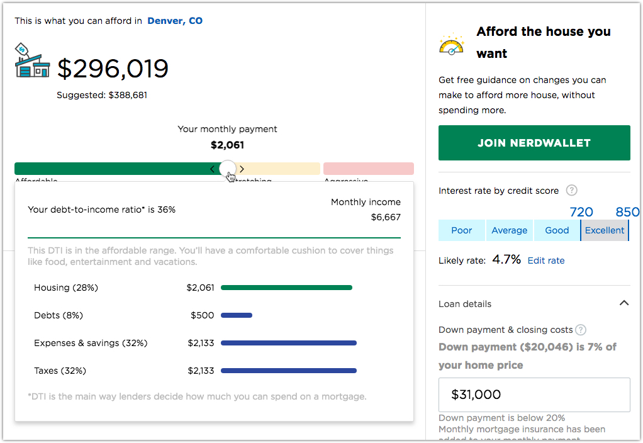
Task: Click the green Housing bar in breakdown
Action: pos(286,288)
